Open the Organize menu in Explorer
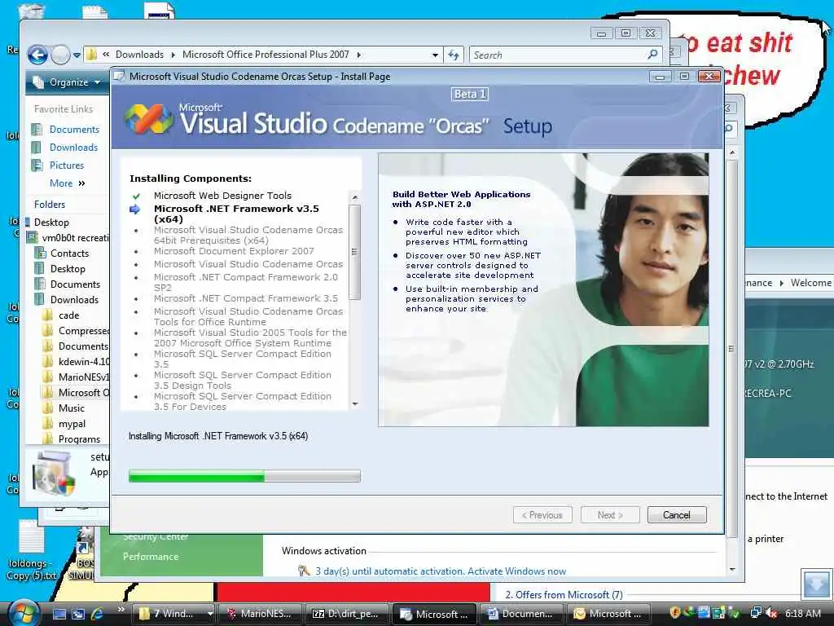Screen dimensions: 834x626 tap(67, 82)
